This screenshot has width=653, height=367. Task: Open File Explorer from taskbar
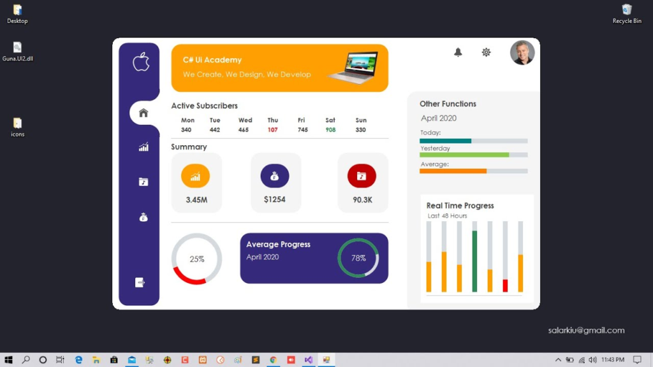click(x=96, y=360)
